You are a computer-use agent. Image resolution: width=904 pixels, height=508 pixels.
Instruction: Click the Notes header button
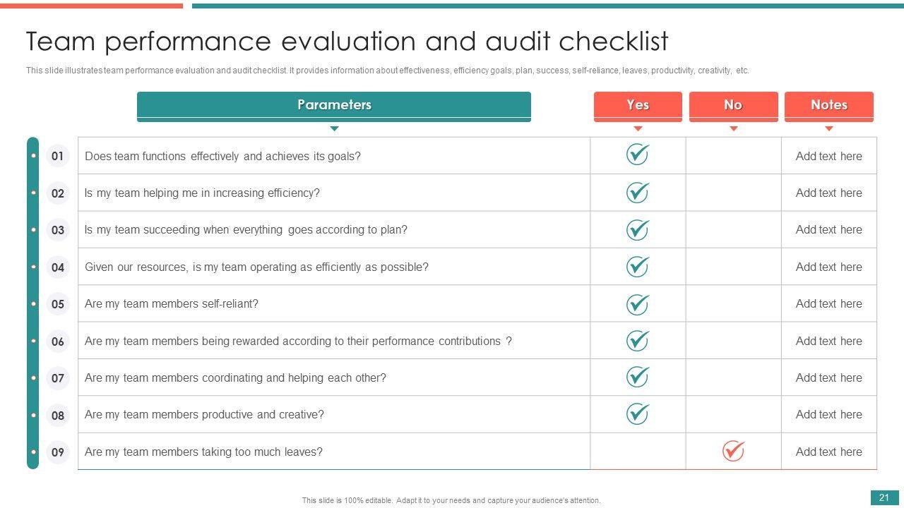pos(828,105)
